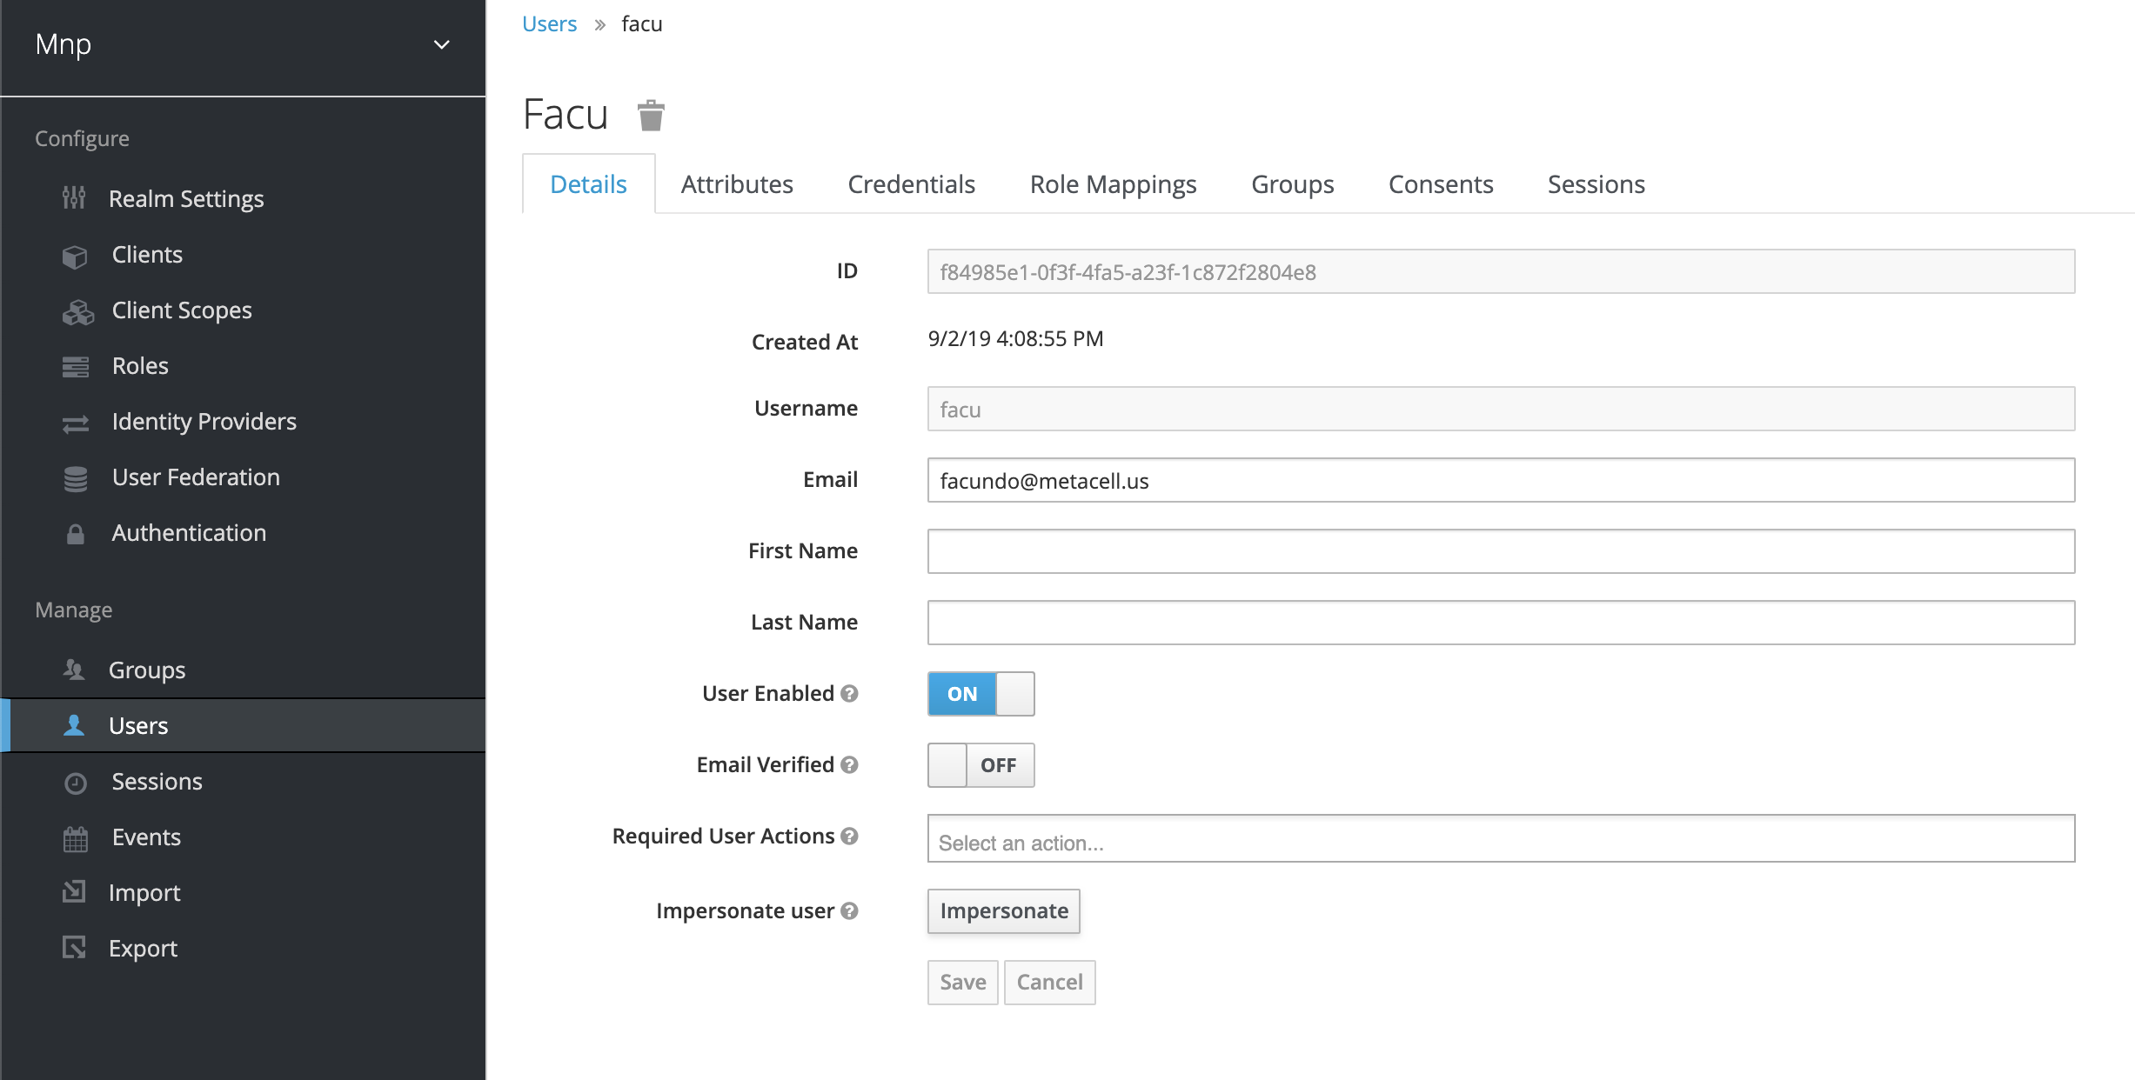This screenshot has width=2135, height=1080.
Task: Click the Groups people icon in sidebar
Action: (x=74, y=670)
